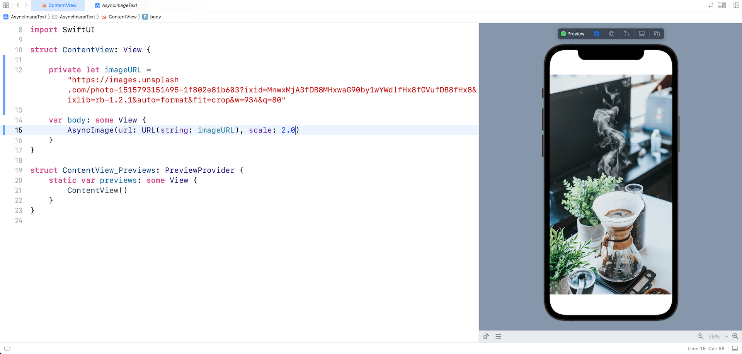Zoom in the preview canvas
Image resolution: width=742 pixels, height=354 pixels.
(735, 337)
